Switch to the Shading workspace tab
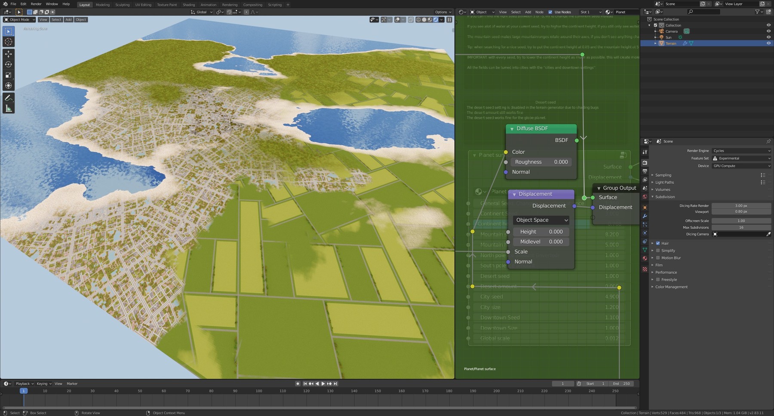 [188, 5]
